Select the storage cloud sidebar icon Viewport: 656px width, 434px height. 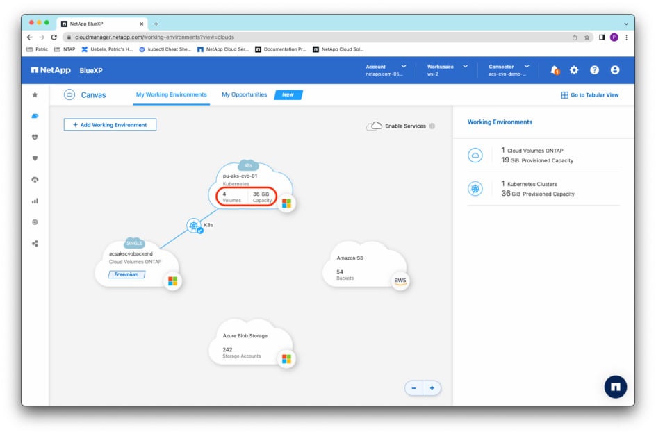click(x=35, y=116)
